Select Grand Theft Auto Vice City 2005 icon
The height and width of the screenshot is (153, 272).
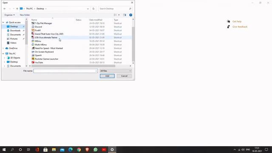tap(33, 34)
